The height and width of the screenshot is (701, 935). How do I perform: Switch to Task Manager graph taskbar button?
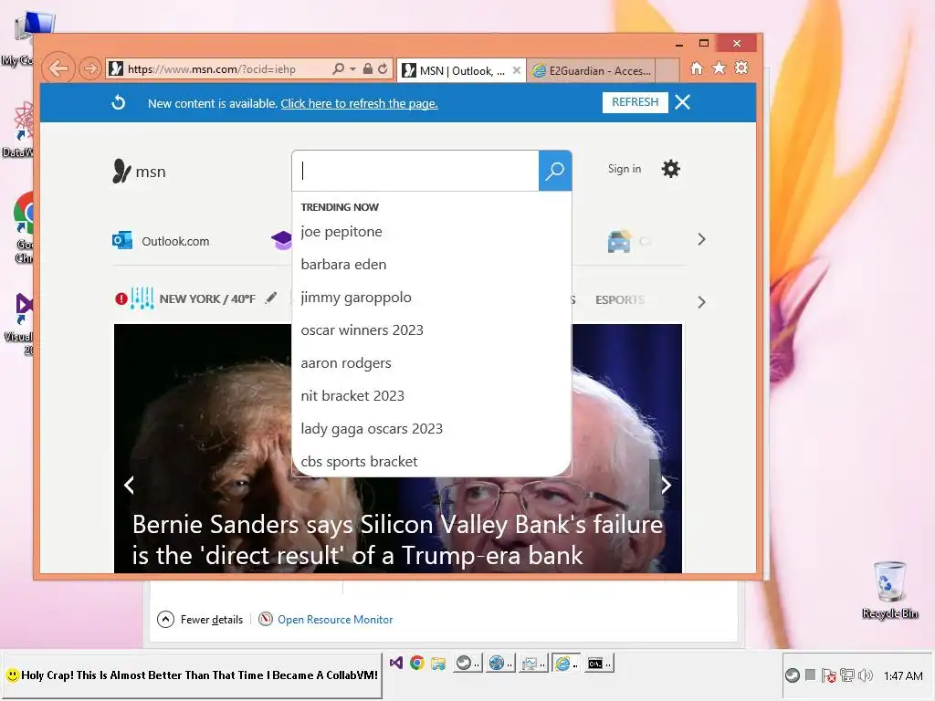click(532, 663)
